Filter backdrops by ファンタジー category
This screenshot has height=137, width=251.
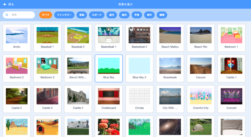point(64,15)
